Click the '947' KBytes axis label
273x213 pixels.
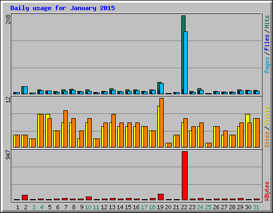point(8,154)
